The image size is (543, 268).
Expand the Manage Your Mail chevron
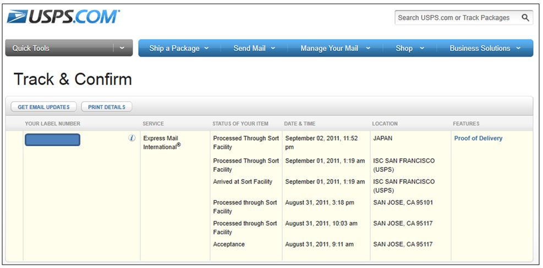[368, 48]
